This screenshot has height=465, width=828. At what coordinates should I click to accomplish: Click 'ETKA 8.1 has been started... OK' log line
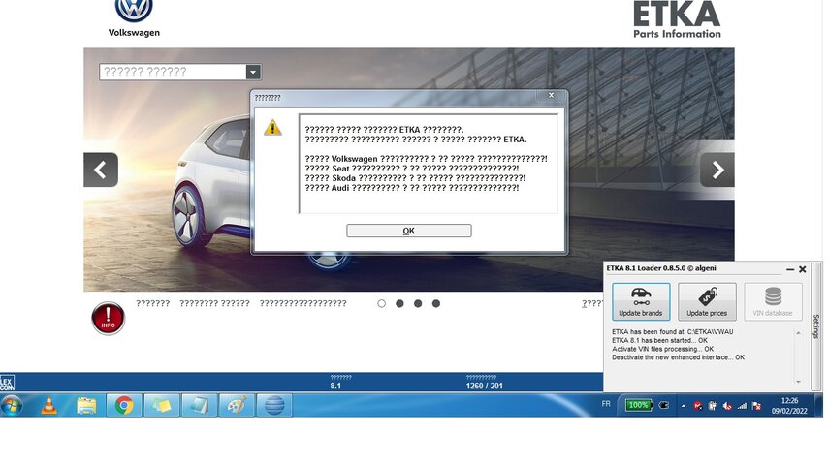[659, 340]
